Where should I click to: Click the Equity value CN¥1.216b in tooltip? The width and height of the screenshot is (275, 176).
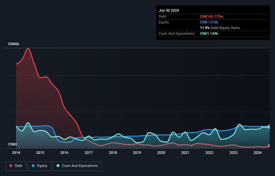[209, 22]
